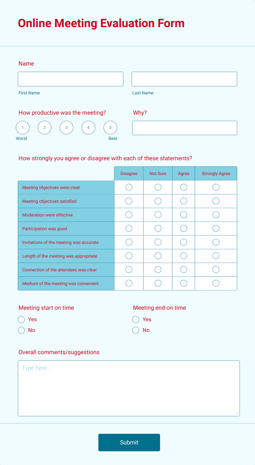Screen dimensions: 255x465
Task: Select rating 3 for meeting productivity
Action: click(66, 127)
